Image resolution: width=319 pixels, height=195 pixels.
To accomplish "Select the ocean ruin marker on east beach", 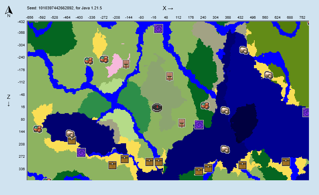I will [x=269, y=75].
